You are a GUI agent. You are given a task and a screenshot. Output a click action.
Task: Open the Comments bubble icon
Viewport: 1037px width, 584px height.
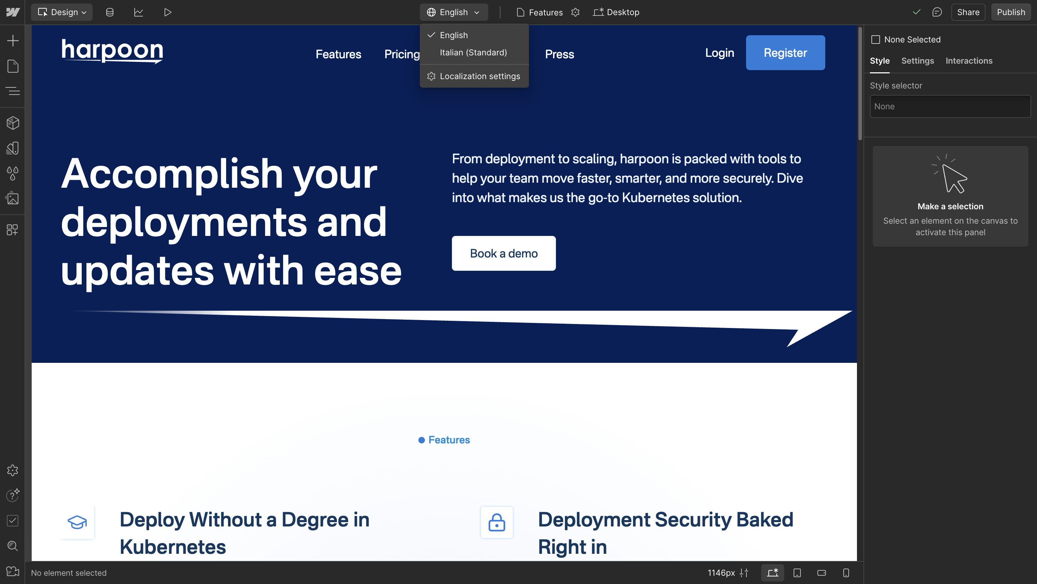tap(937, 12)
